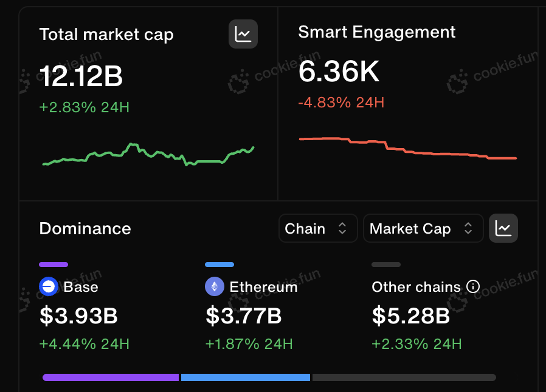Open the Dominance chart view icon
The height and width of the screenshot is (392, 546).
click(503, 228)
